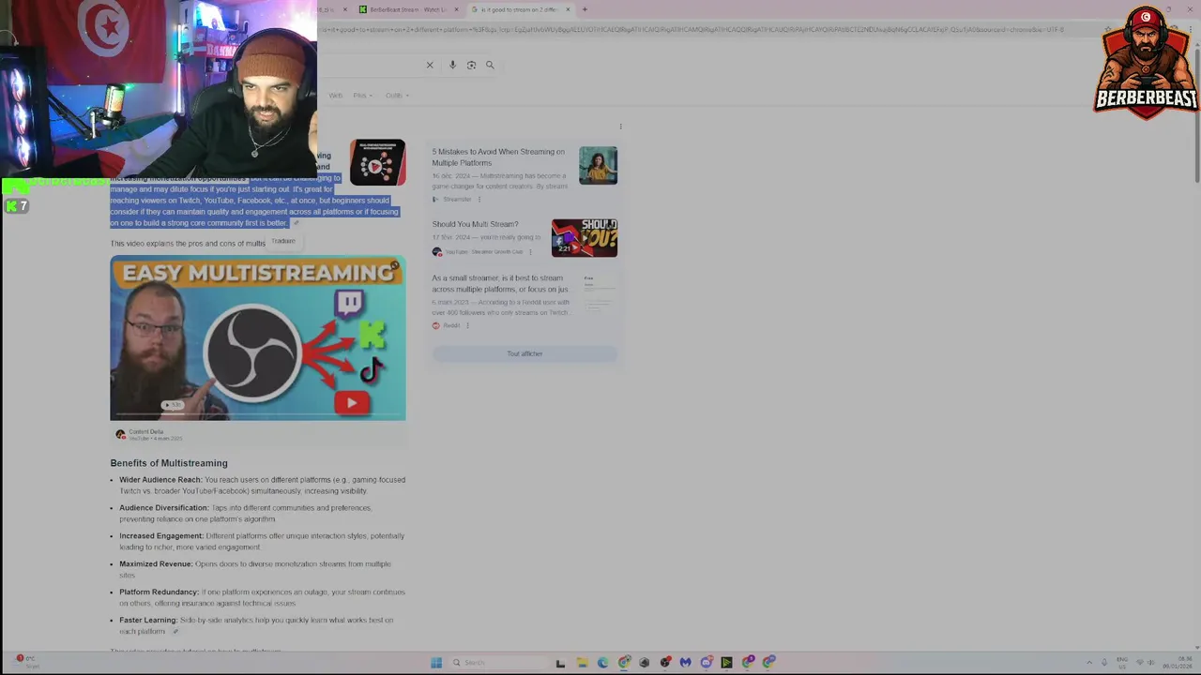Open 'As a small streamer' Reddit result
Image resolution: width=1201 pixels, height=675 pixels.
pos(500,283)
